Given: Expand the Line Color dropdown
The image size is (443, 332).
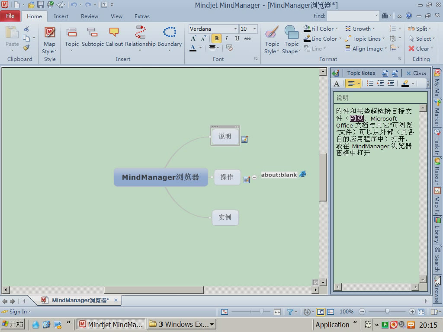Looking at the screenshot, I should pyautogui.click(x=340, y=38).
